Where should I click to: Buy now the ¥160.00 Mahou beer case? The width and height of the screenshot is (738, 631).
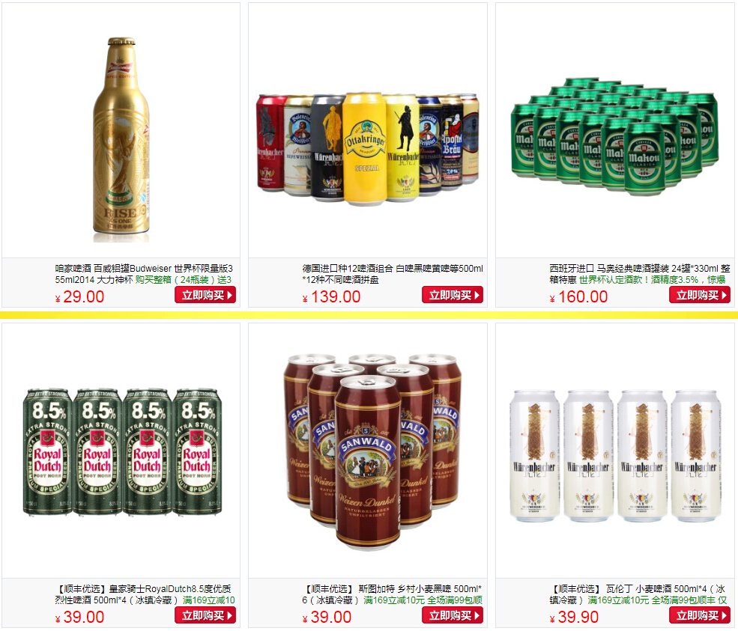tap(699, 295)
